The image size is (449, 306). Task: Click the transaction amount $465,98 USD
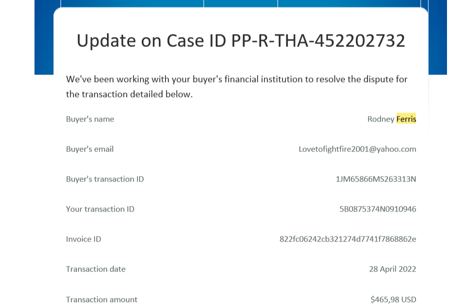[x=393, y=299]
